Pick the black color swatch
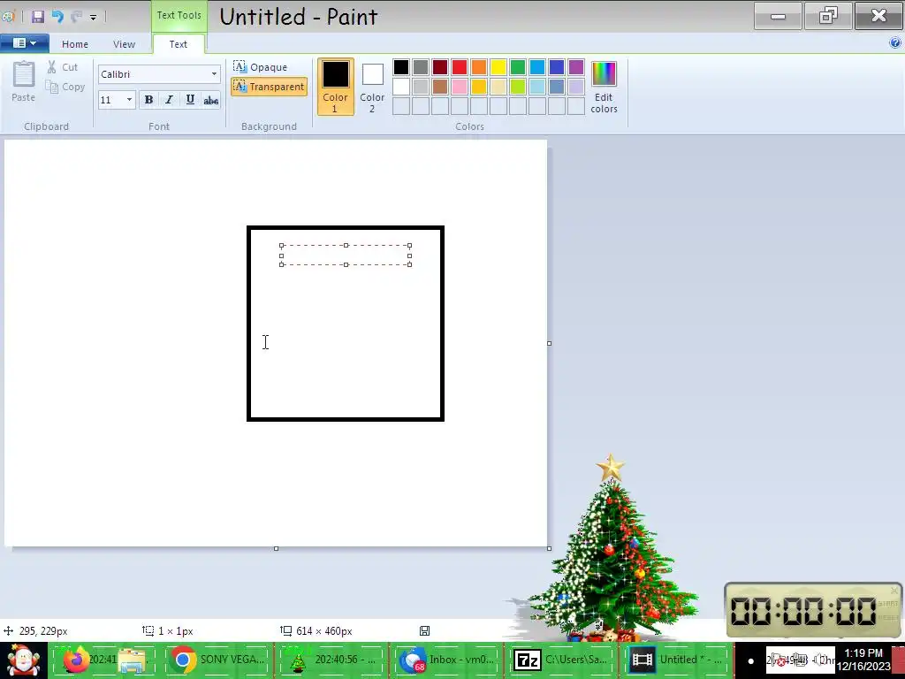This screenshot has width=905, height=679. 401,67
